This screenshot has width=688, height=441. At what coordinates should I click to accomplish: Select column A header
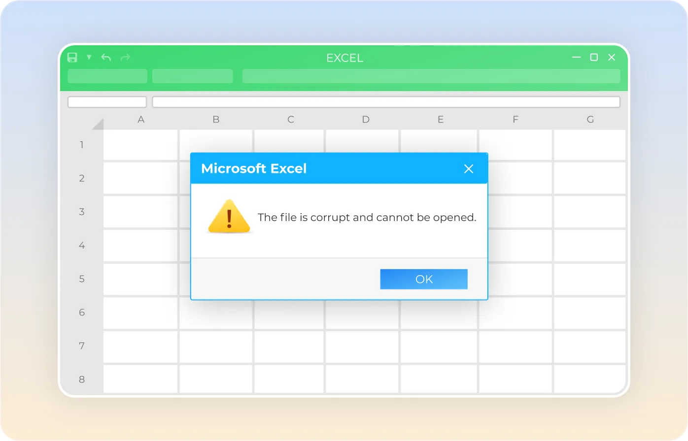tap(141, 120)
